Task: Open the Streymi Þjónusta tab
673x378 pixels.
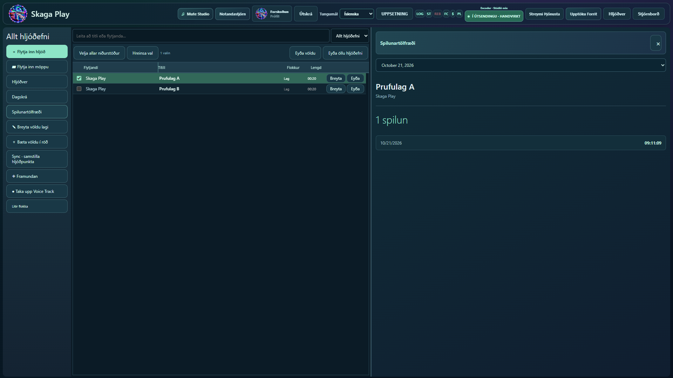Action: pyautogui.click(x=544, y=14)
